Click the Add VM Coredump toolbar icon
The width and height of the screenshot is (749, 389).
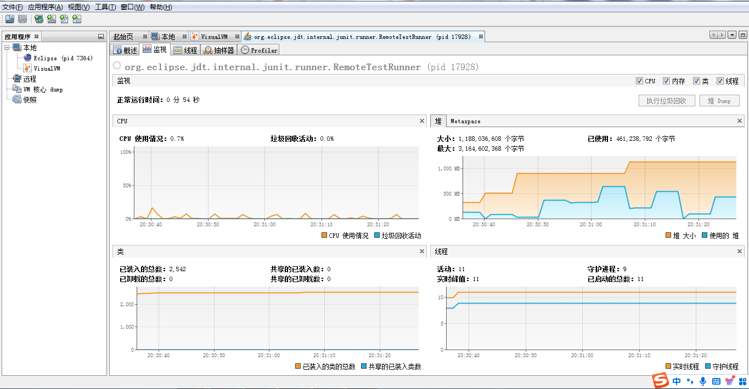point(64,19)
